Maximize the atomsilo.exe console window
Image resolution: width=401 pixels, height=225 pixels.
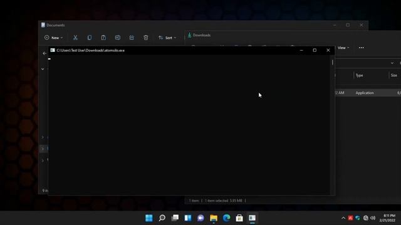point(315,50)
